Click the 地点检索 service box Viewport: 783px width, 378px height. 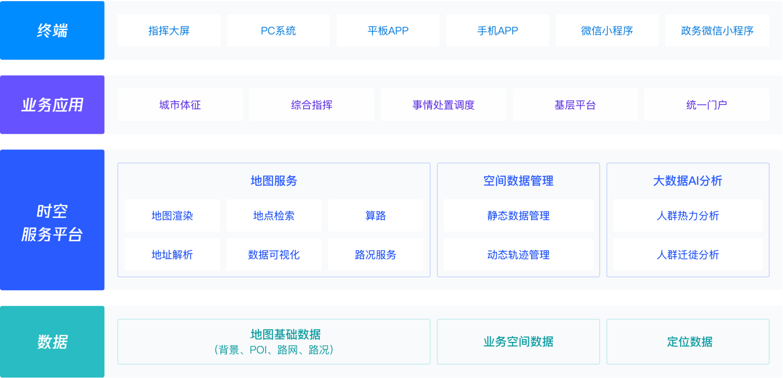[x=274, y=216]
